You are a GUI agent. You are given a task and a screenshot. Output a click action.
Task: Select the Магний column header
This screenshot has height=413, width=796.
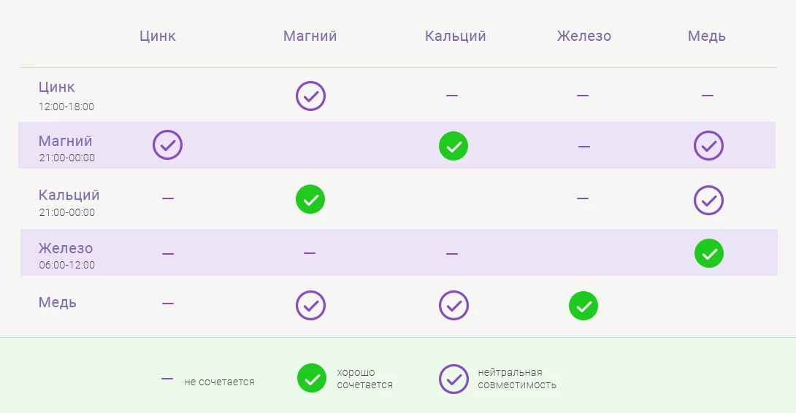point(310,36)
